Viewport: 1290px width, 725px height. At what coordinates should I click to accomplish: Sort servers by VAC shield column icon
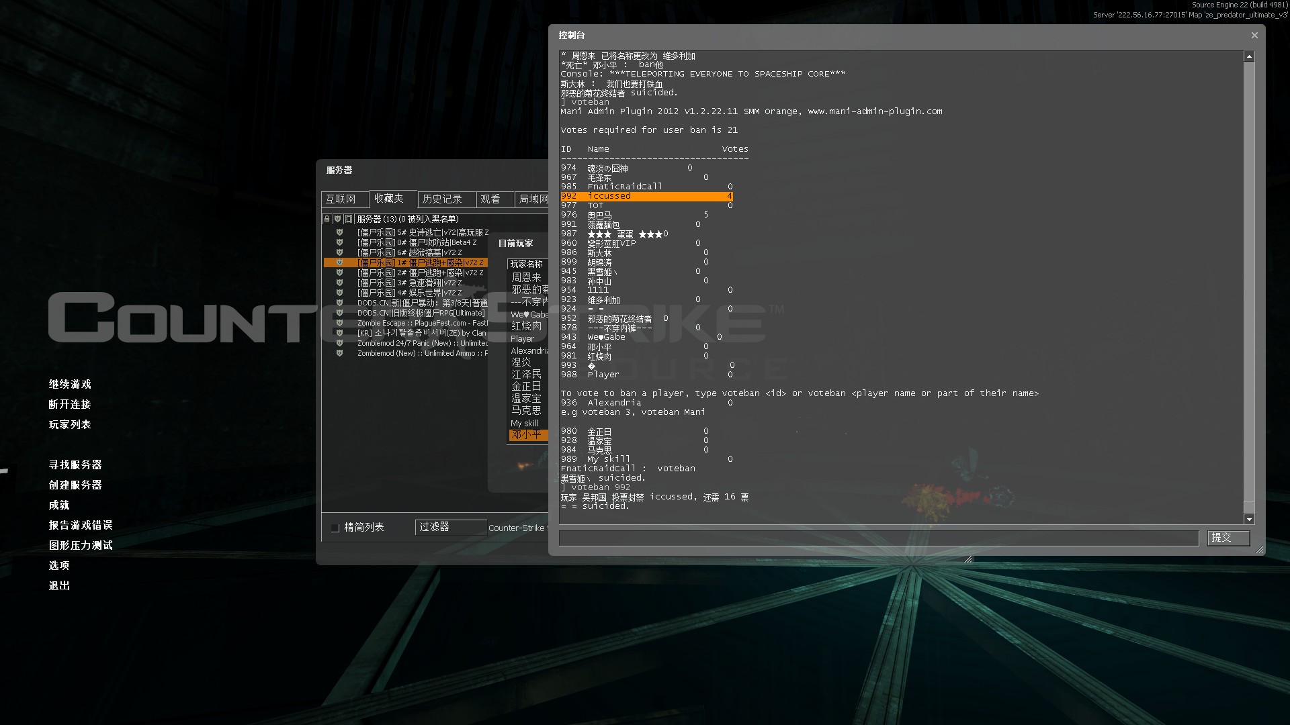(x=337, y=219)
